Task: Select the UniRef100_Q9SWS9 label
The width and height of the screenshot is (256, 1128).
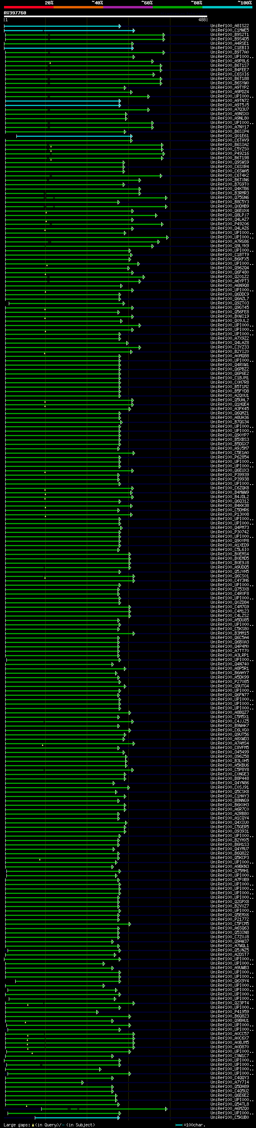Action: 230,162
